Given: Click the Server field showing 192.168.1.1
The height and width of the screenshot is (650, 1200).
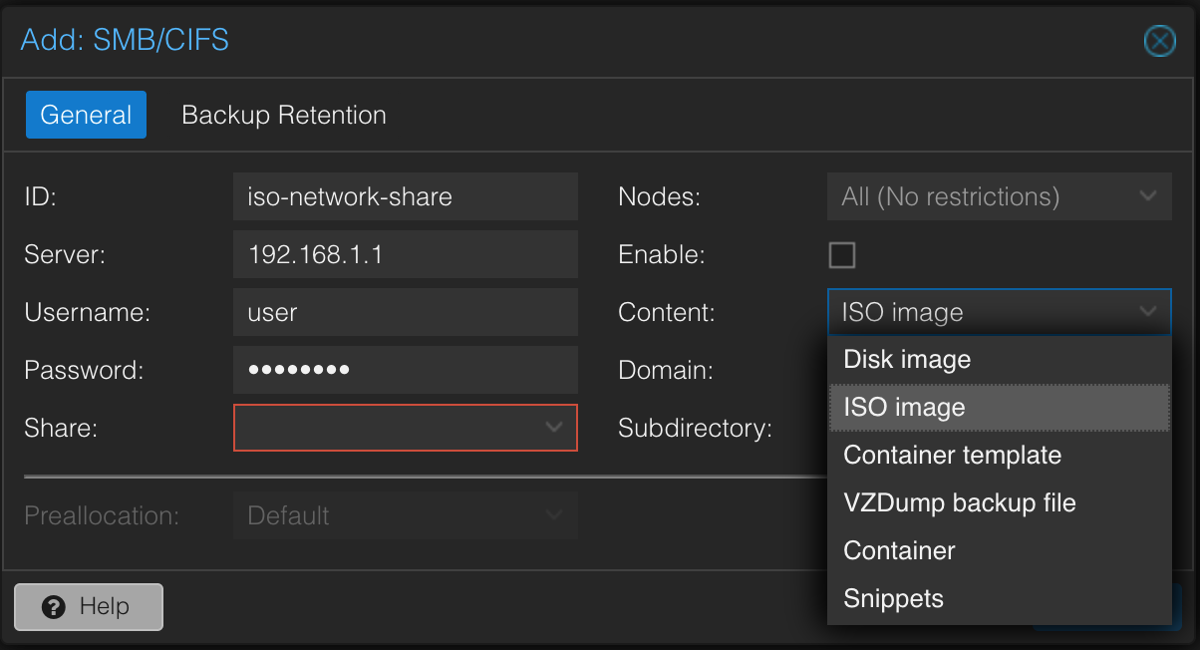Looking at the screenshot, I should point(405,254).
